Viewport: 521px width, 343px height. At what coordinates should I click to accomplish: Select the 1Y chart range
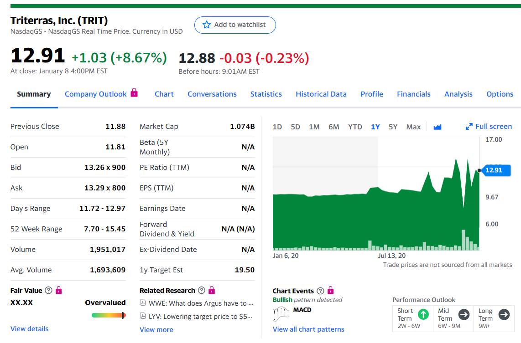point(375,127)
